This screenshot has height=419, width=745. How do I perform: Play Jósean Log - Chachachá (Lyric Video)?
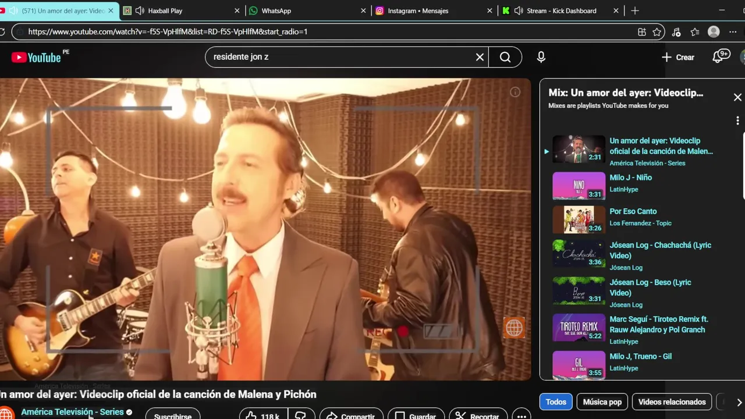[x=661, y=250]
